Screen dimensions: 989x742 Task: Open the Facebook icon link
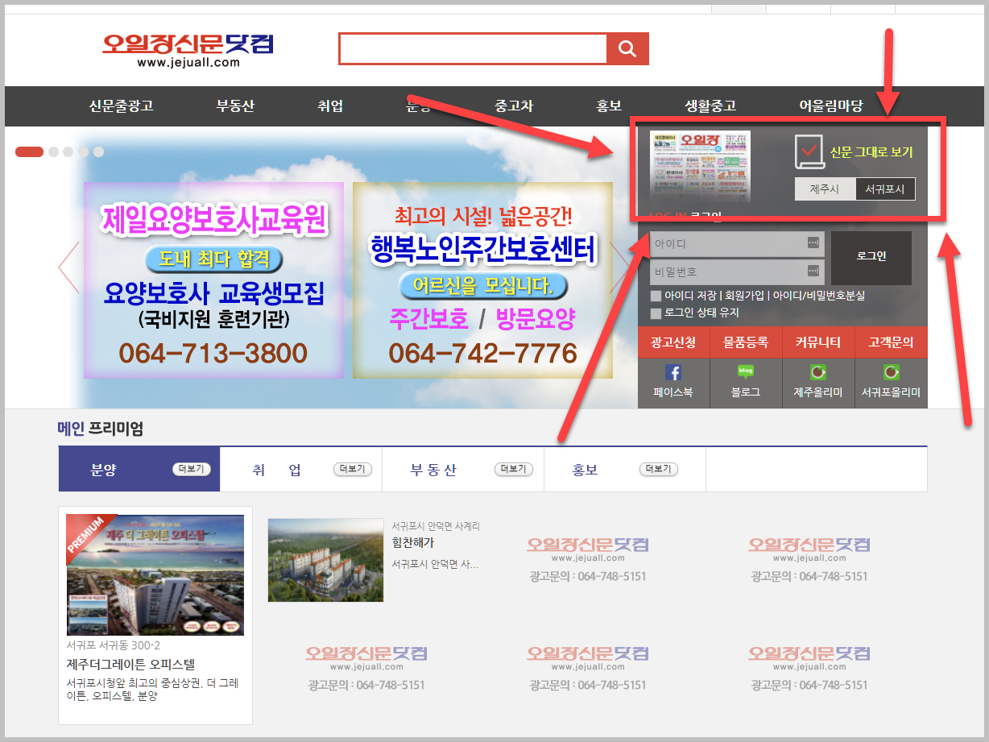(x=673, y=373)
